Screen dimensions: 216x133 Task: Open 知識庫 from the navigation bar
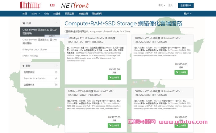pyautogui.click(x=57, y=14)
